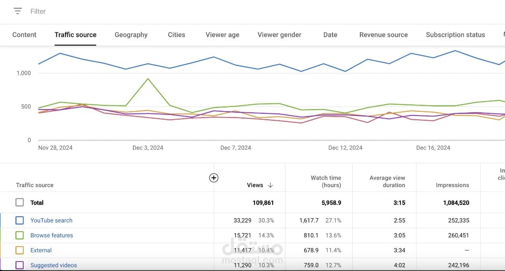Screen dimensions: 505x271
Task: Toggle the Suggested videos checkbox
Action: pyautogui.click(x=20, y=265)
